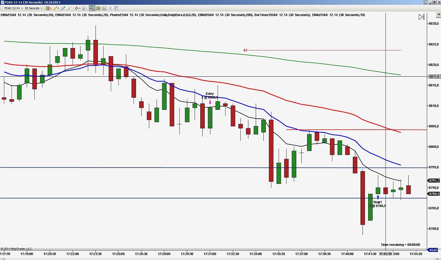Click the zoom in magnifier tool
The image size is (441, 260).
[63, 8]
